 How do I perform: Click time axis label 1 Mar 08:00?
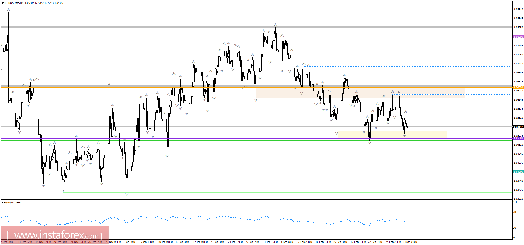pyautogui.click(x=410, y=242)
